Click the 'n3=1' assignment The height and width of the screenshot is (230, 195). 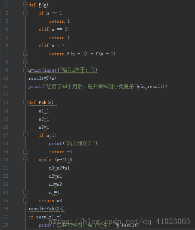coord(44,127)
